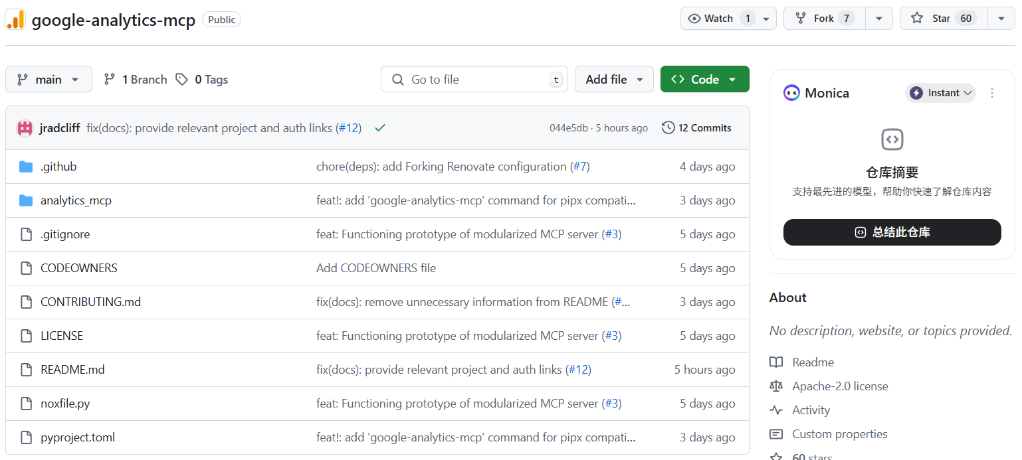Open the Activity link
The image size is (1022, 460).
click(811, 410)
